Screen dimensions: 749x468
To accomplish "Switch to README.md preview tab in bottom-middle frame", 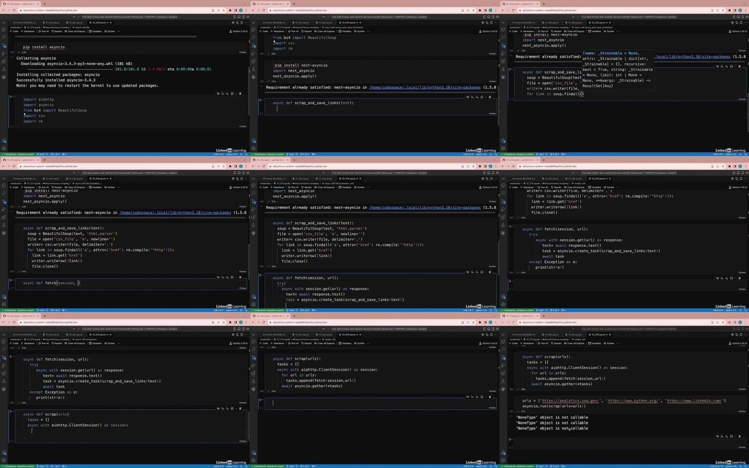I will click(x=274, y=335).
